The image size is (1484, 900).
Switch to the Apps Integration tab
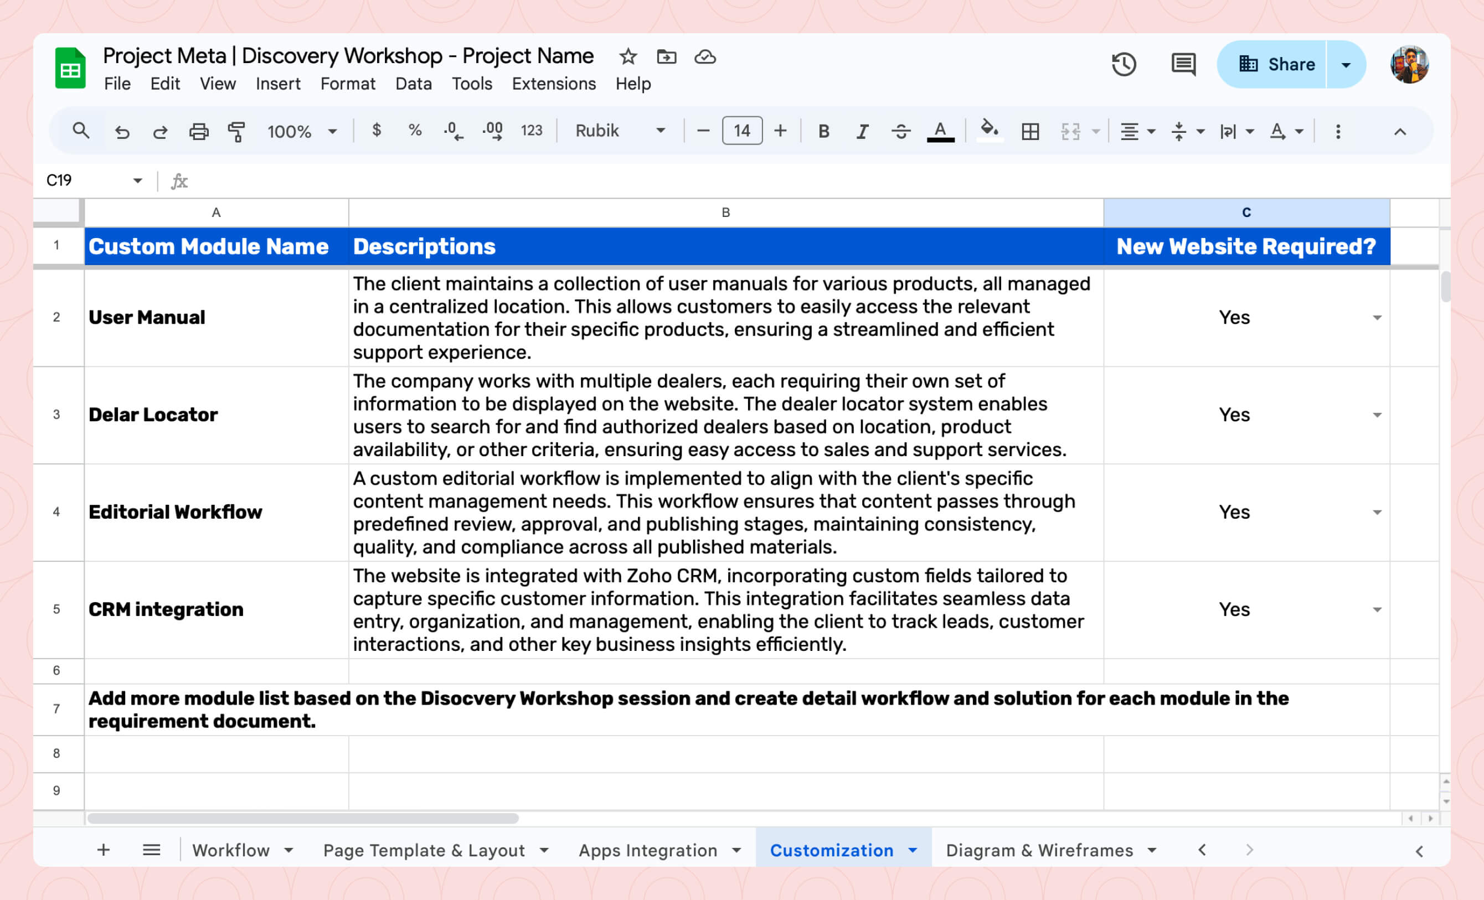[x=647, y=850]
